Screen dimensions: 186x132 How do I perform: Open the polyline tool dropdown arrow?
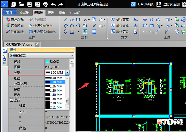89,20
